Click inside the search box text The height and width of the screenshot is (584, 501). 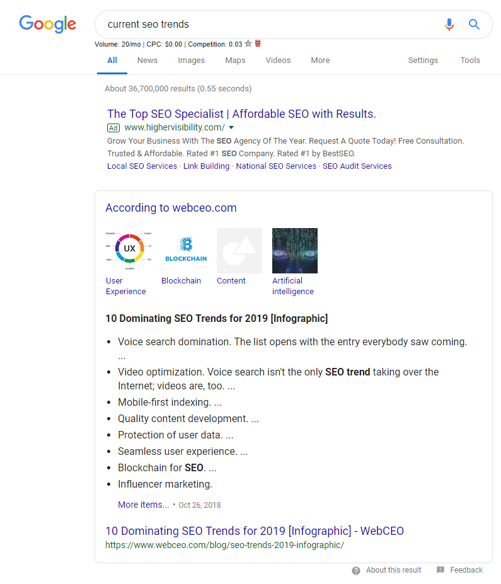(x=148, y=24)
